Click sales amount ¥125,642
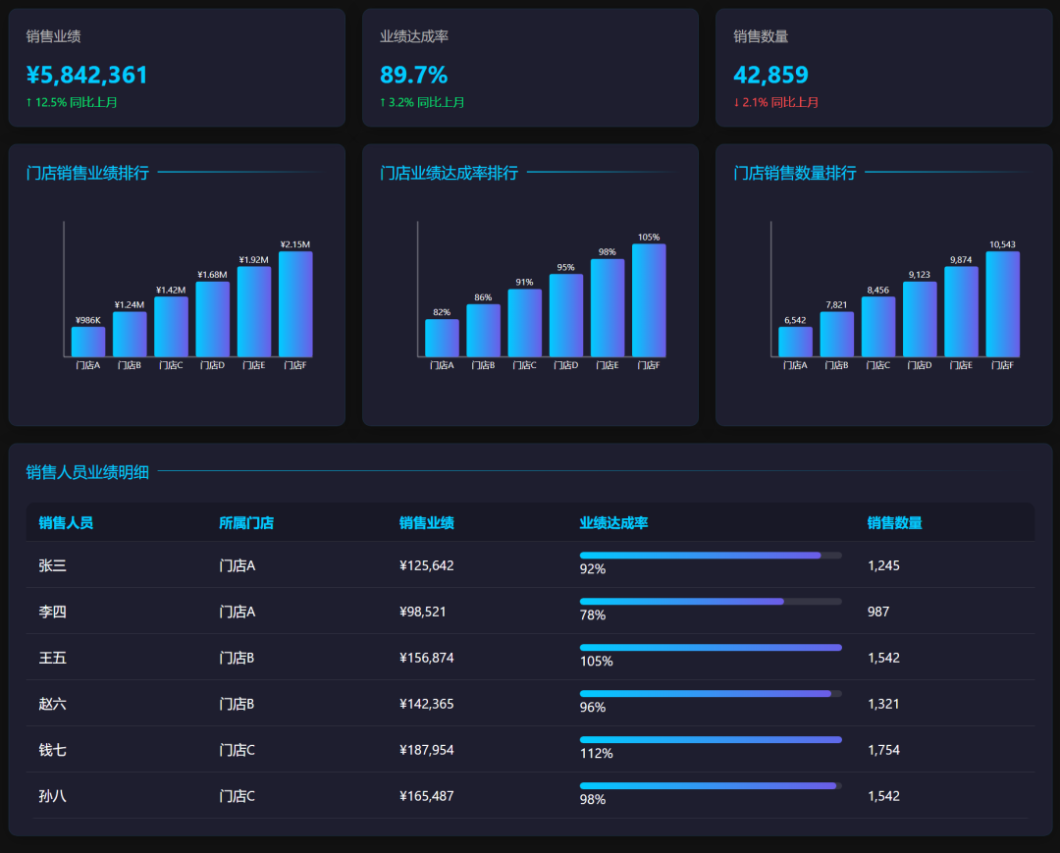Screen dimensions: 1060x853 (x=427, y=565)
